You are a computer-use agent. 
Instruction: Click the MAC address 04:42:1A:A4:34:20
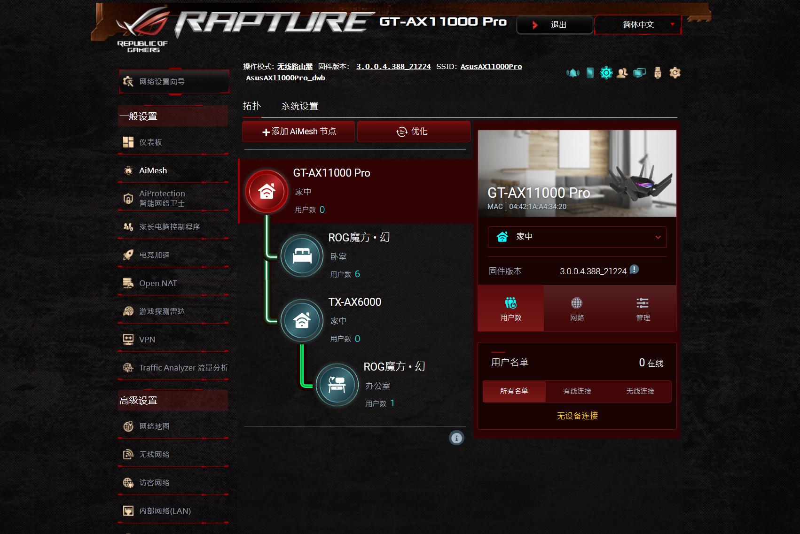538,207
